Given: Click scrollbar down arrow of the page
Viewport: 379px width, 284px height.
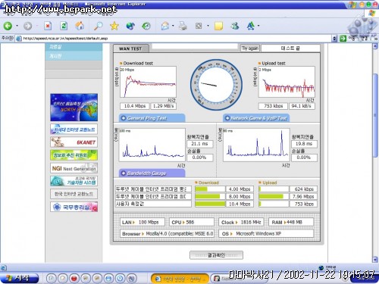Looking at the screenshot, I should [x=375, y=259].
